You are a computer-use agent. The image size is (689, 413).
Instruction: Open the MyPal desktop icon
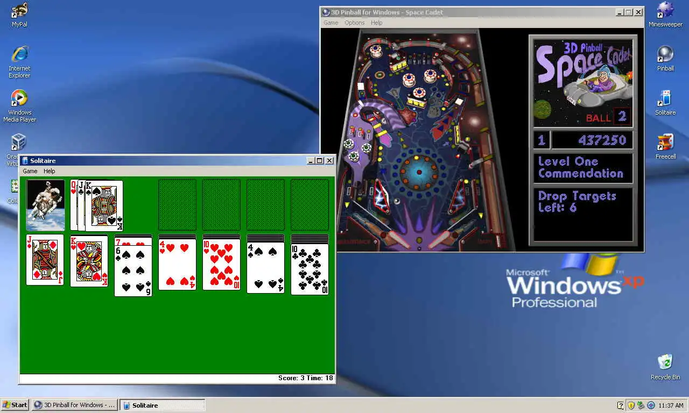tap(19, 15)
